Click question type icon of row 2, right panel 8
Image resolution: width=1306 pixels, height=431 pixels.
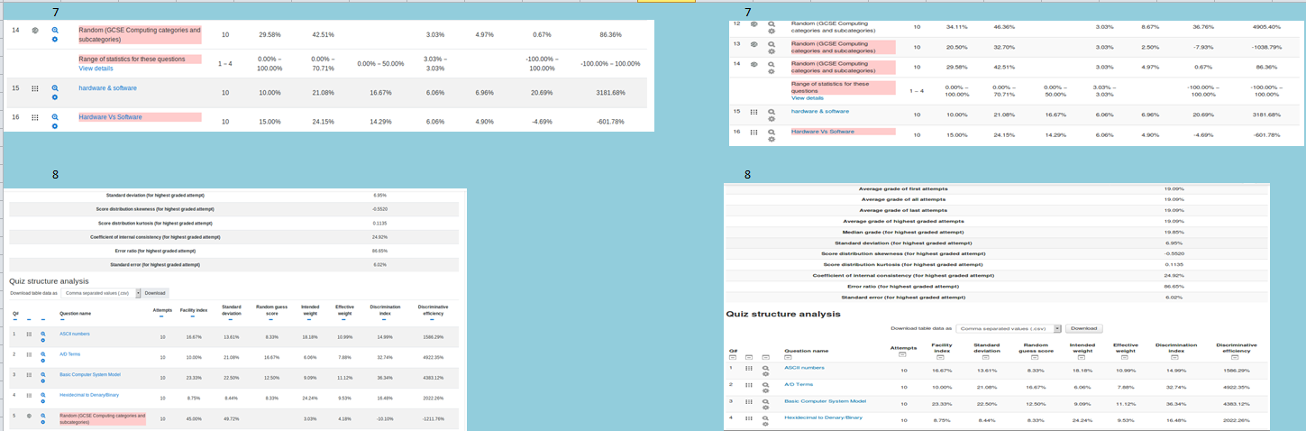[x=749, y=385]
